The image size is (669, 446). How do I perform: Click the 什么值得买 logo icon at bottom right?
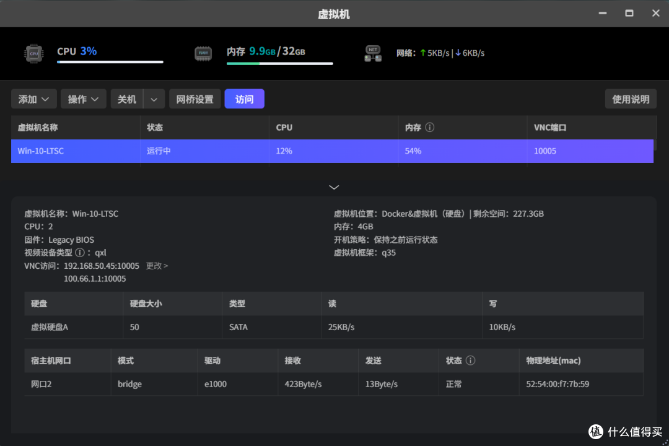(x=597, y=431)
